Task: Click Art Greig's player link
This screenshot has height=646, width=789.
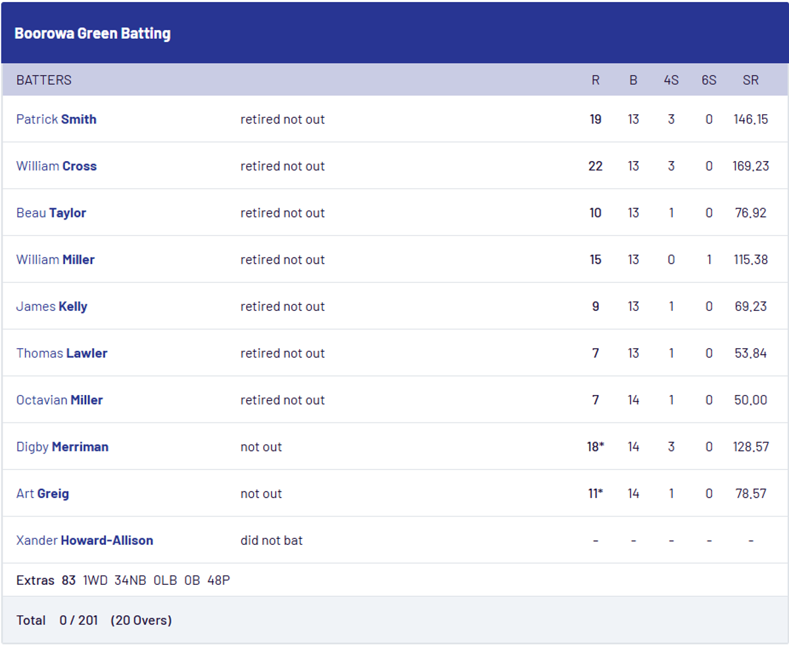Action: click(43, 494)
